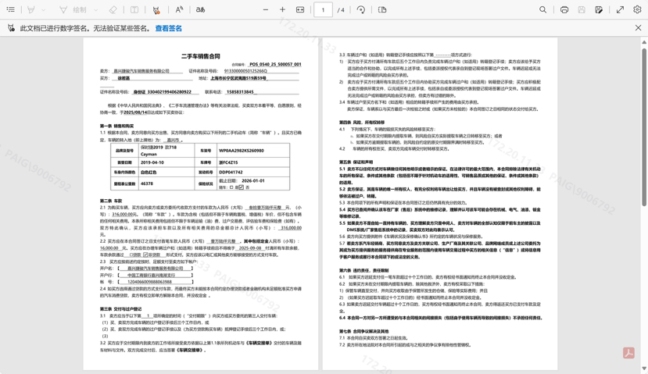Viewport: 648px width, 374px height.
Task: Select the 绘制 draw tool
Action: pos(74,10)
